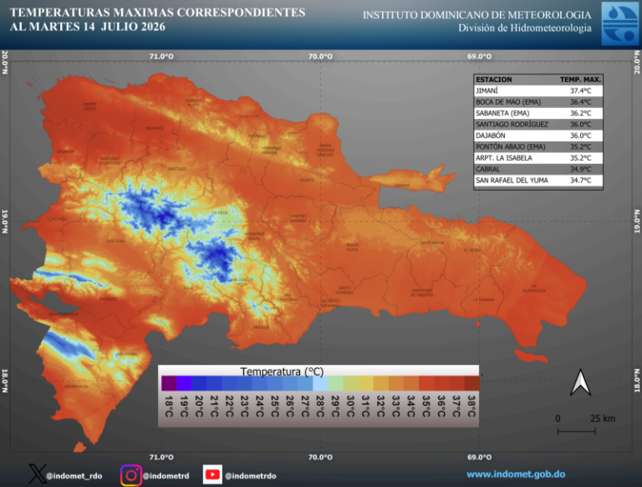Click the BARAHONA province label
Screen dimensions: 642x487
tap(127, 354)
